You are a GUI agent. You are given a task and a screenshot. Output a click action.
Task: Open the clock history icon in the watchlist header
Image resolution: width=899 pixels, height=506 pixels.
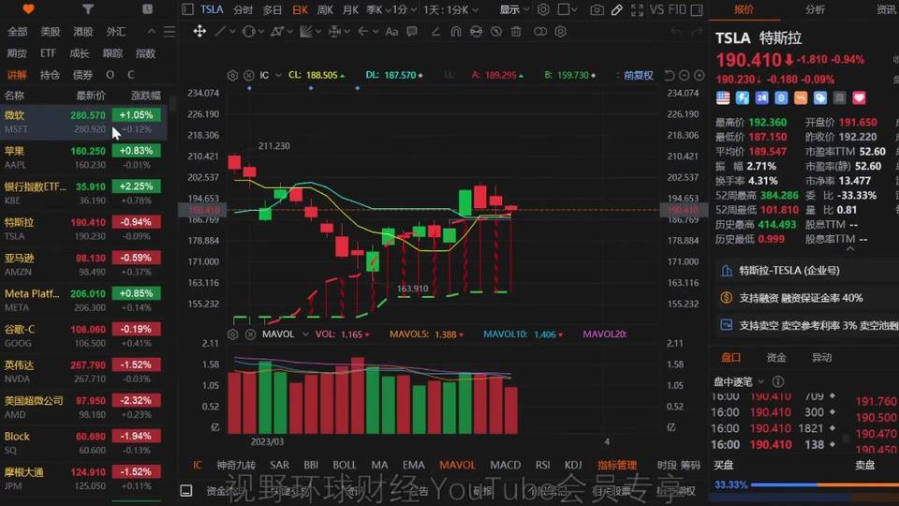tap(147, 9)
